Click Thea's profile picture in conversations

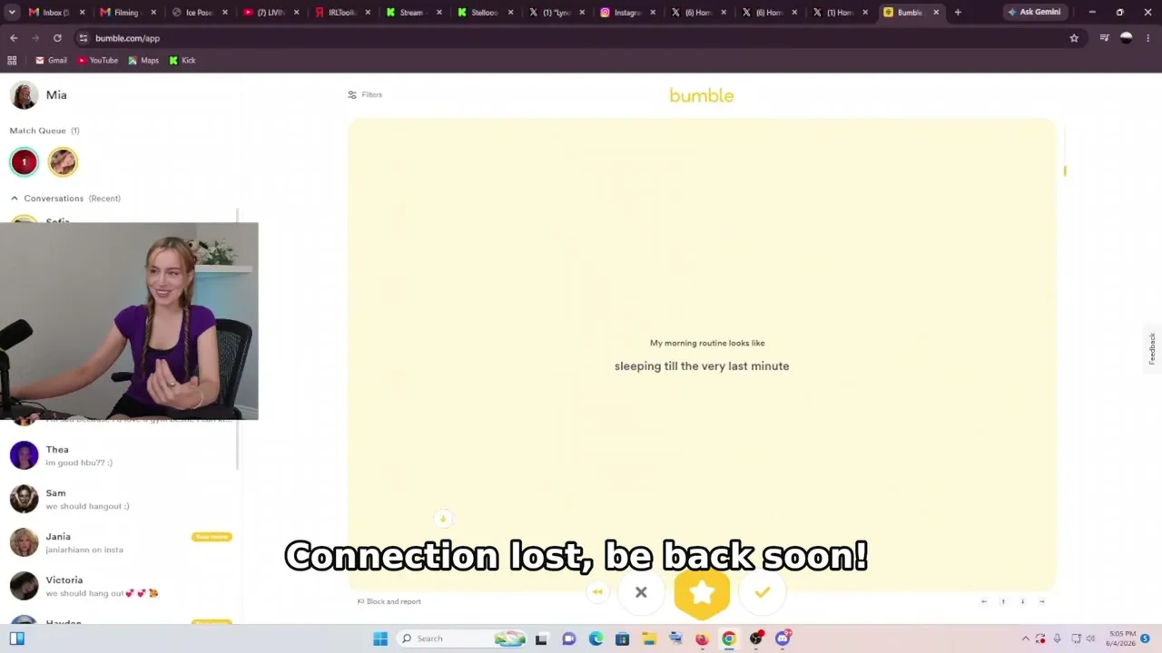(24, 455)
